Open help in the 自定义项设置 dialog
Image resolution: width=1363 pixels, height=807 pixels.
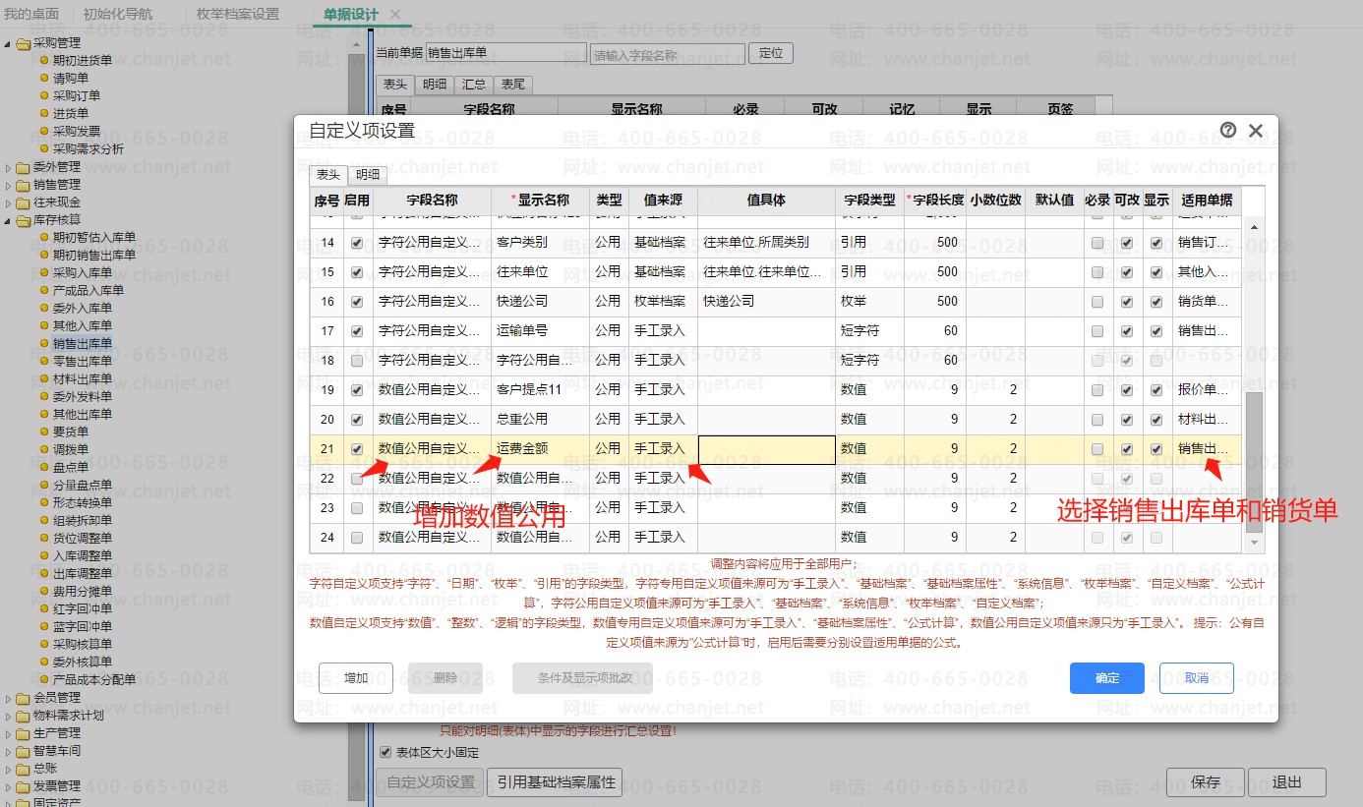pos(1228,130)
